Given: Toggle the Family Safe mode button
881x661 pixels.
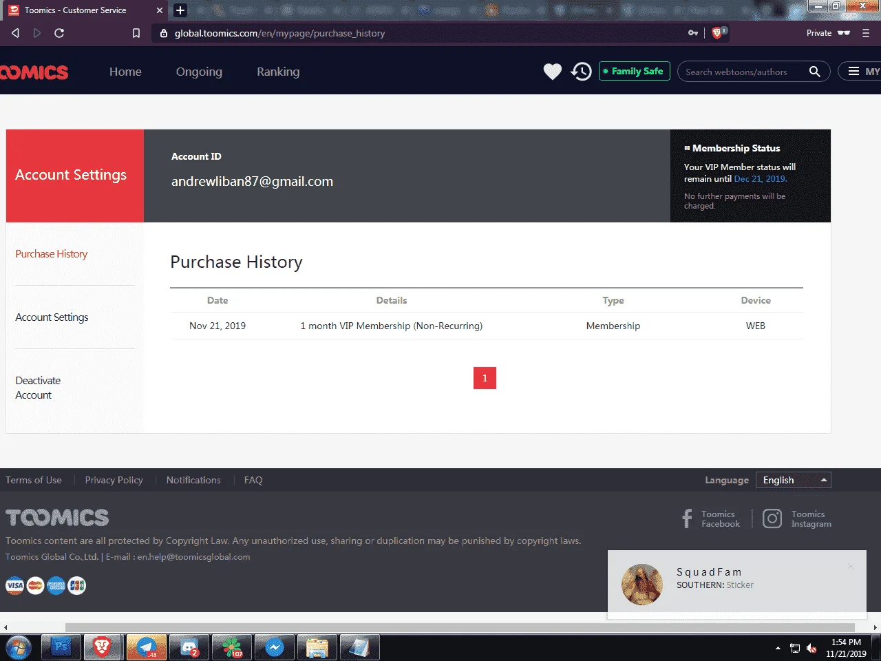Looking at the screenshot, I should (x=634, y=71).
